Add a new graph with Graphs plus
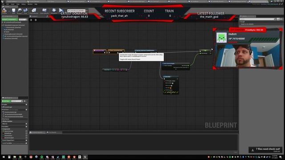Viewport: 285px width, 160px height. click(x=26, y=105)
